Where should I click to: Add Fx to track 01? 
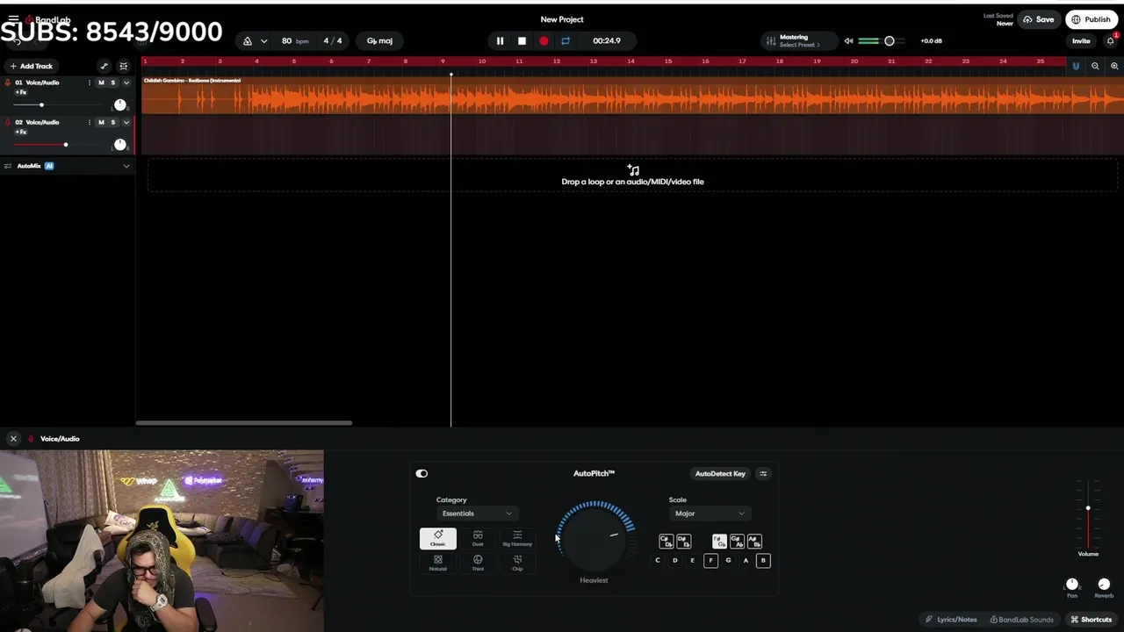20,92
